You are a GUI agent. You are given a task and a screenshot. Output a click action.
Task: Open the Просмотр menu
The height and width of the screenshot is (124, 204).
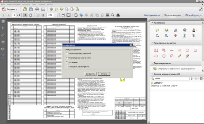pyautogui.click(x=26, y=4)
